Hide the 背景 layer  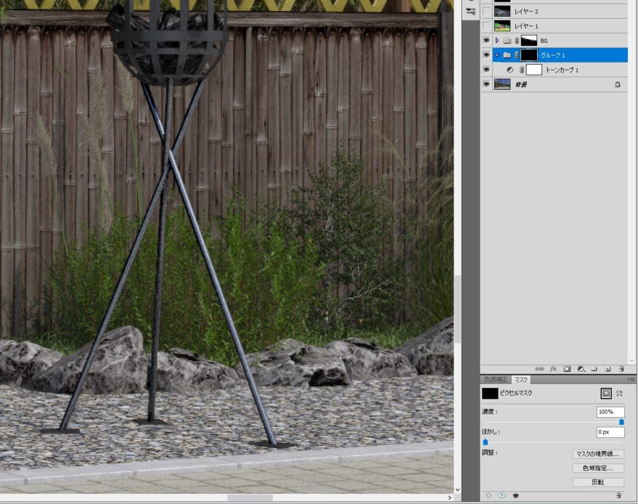click(x=487, y=84)
